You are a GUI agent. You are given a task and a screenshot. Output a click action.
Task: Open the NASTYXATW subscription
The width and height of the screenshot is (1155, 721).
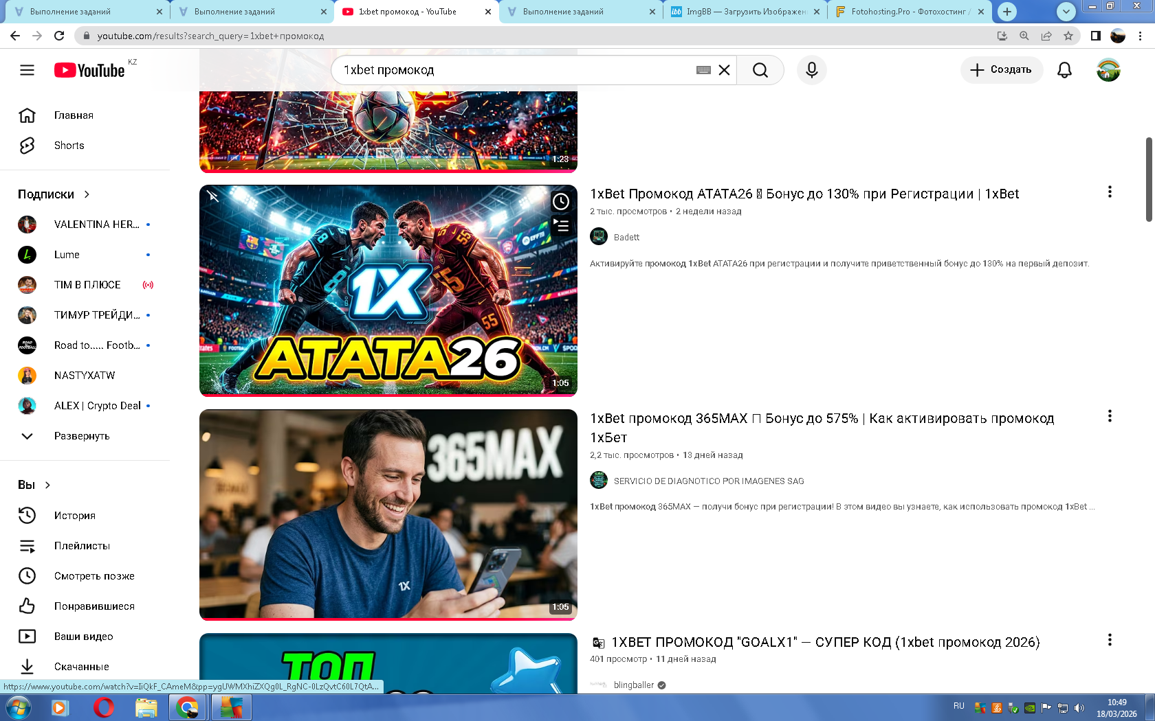[x=85, y=376]
